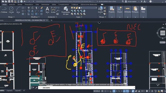The height and width of the screenshot is (93, 166).
Task: Open the Administrar ribbon tab
Action: pyautogui.click(x=45, y=4)
